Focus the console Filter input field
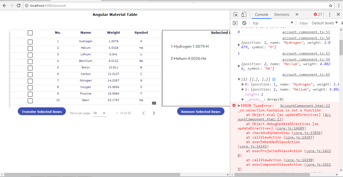 (304, 23)
